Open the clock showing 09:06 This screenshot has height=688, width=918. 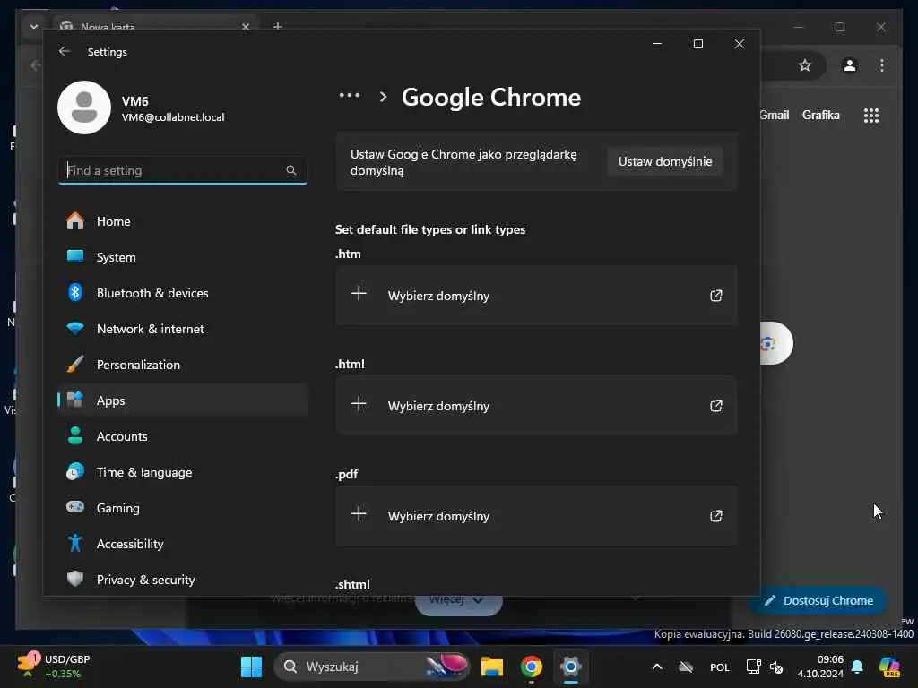coord(820,666)
